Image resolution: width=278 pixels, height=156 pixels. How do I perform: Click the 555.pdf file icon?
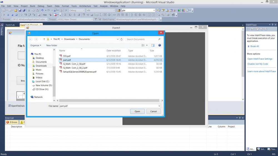[61, 56]
